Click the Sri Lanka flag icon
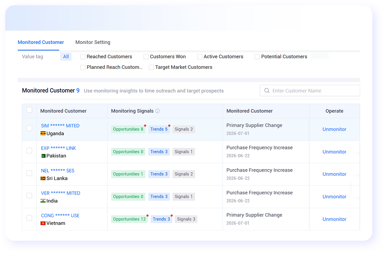Image resolution: width=385 pixels, height=253 pixels. coord(43,178)
